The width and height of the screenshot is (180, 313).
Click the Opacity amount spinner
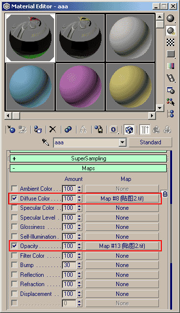[x=79, y=246]
